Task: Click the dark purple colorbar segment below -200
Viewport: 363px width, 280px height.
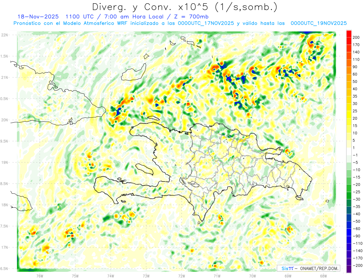Action: click(349, 269)
